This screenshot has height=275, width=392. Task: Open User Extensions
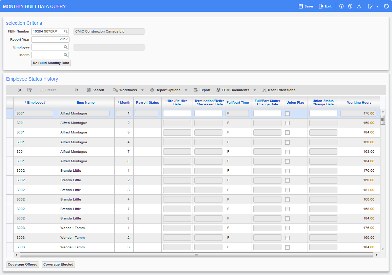point(279,90)
